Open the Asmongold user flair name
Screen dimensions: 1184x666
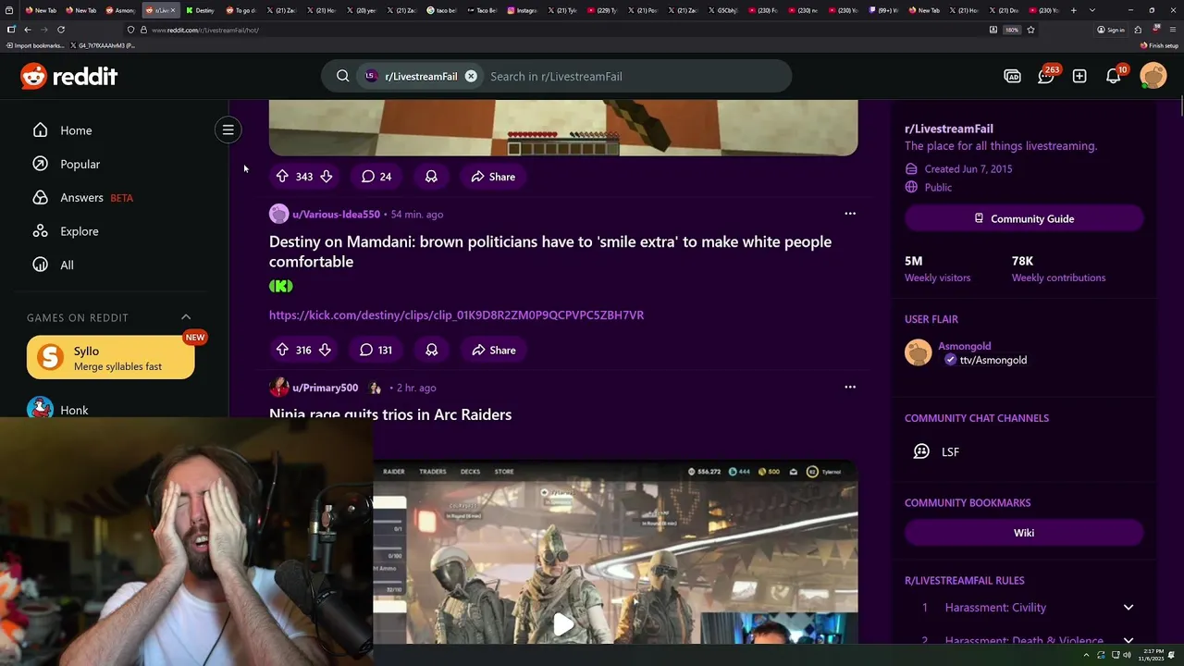tap(964, 346)
